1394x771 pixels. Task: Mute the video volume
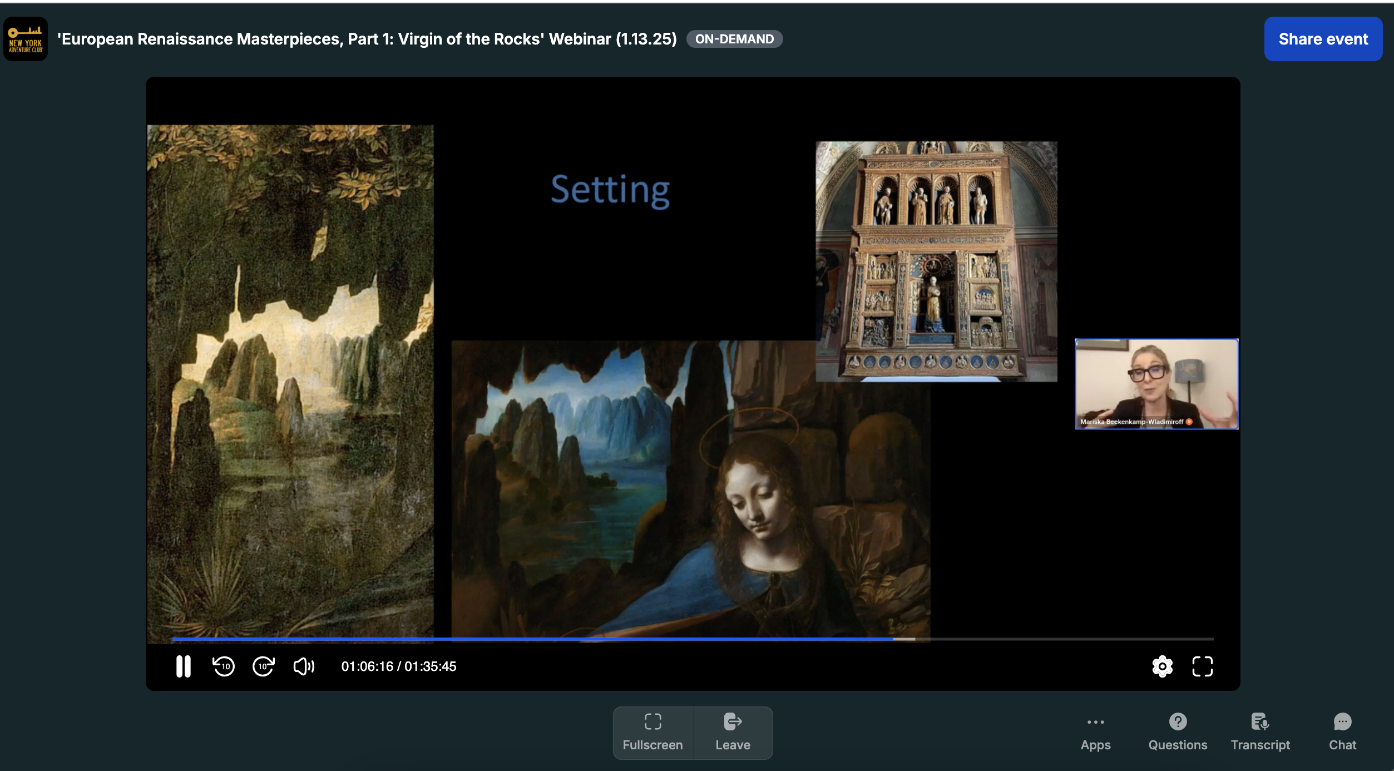coord(304,666)
